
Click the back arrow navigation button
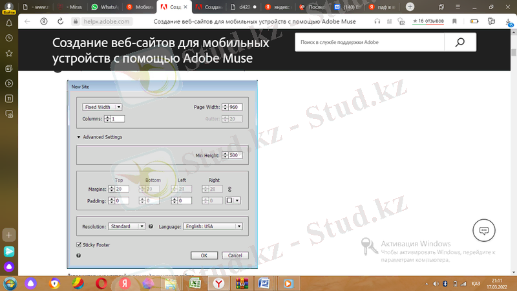coord(27,21)
